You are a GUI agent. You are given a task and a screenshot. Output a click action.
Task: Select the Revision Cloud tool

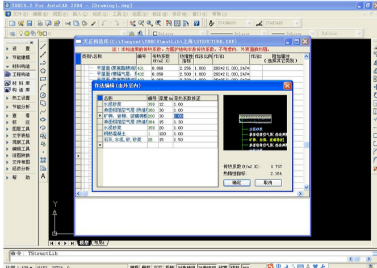[x=43, y=104]
